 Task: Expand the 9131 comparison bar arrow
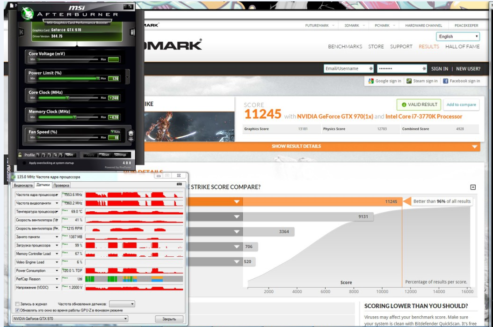pyautogui.click(x=237, y=217)
